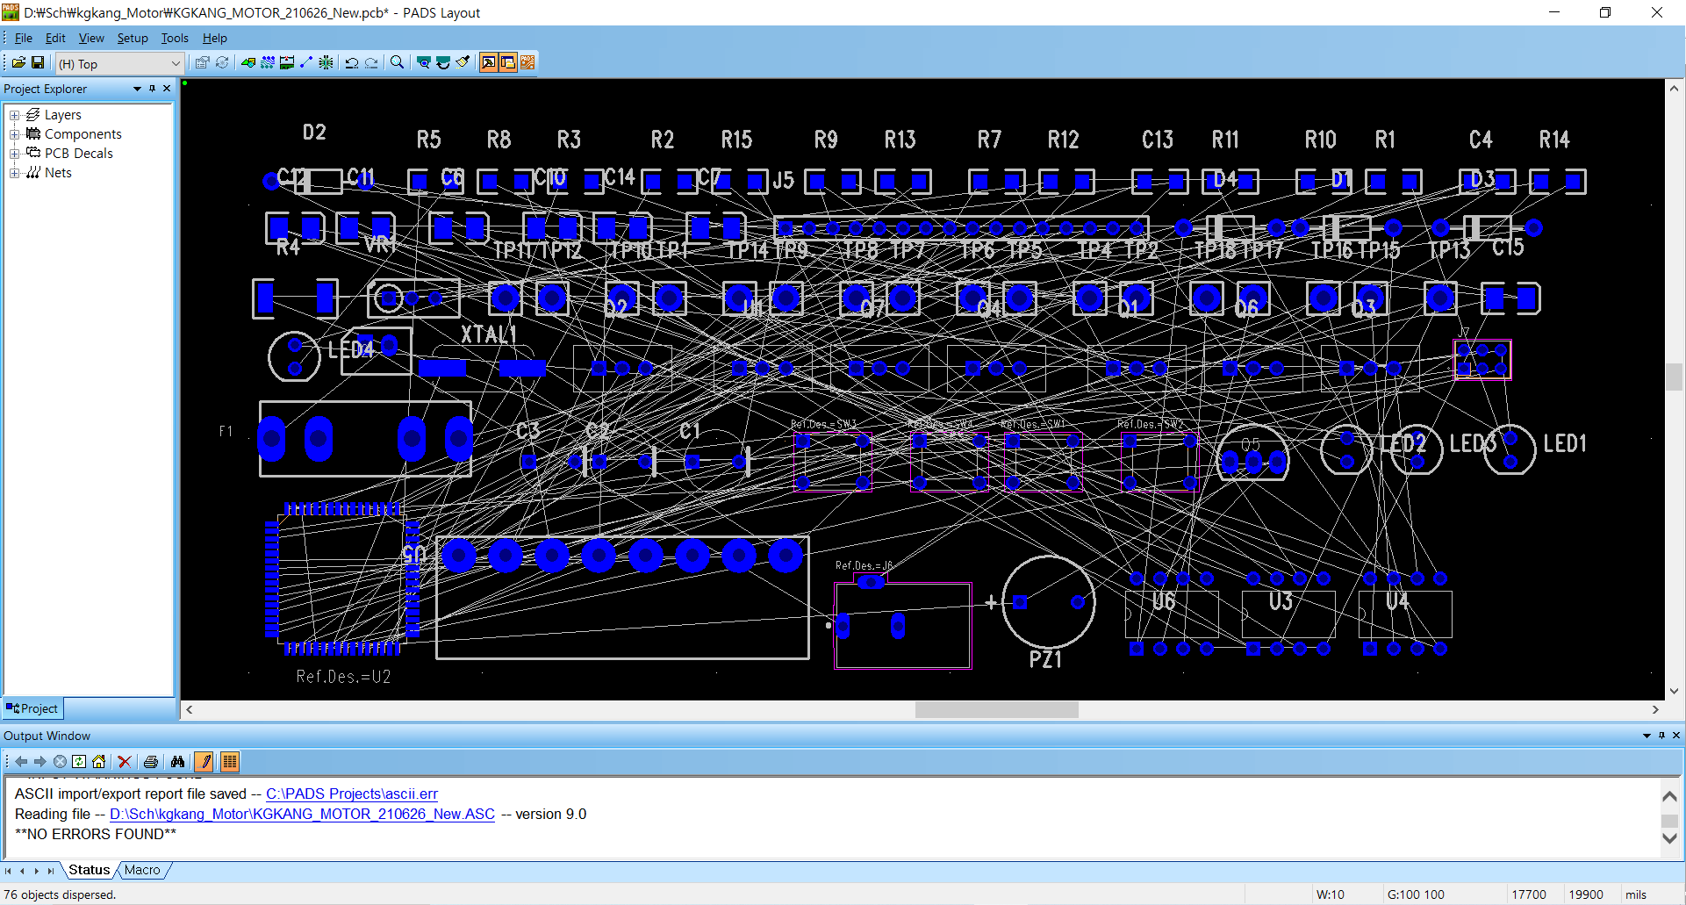Image resolution: width=1686 pixels, height=905 pixels.
Task: Click the Redraw view icon
Action: point(443,62)
